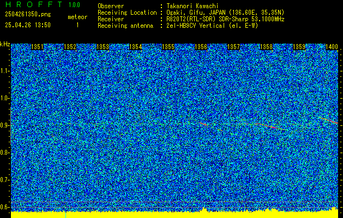
Task: Click the date stamp 25.04.26 13:50
Action: 28,25
